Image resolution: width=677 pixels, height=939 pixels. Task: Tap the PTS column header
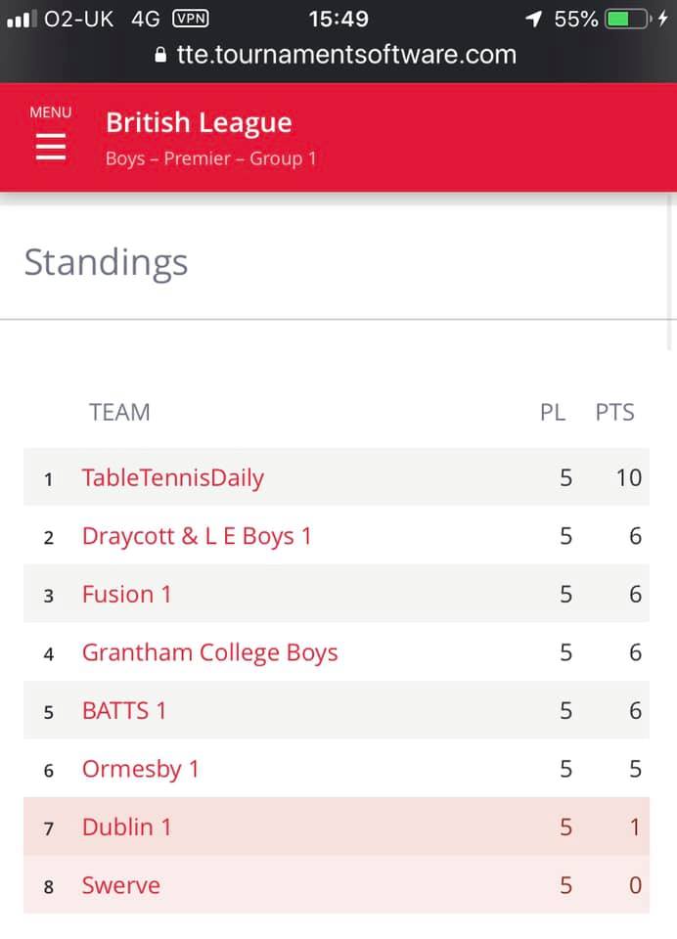point(614,412)
